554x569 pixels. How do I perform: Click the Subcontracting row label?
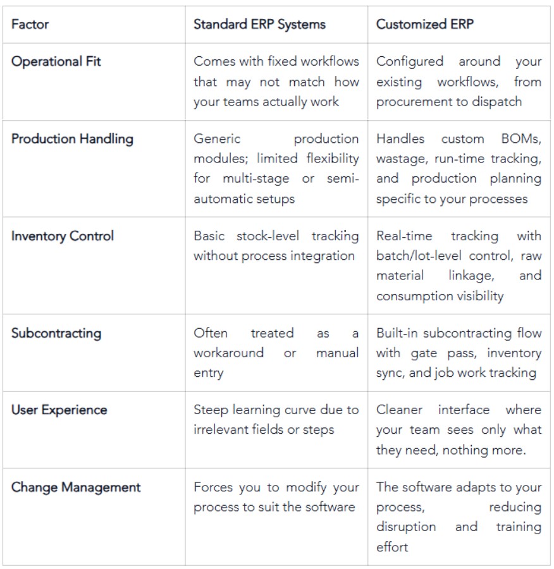tap(56, 333)
